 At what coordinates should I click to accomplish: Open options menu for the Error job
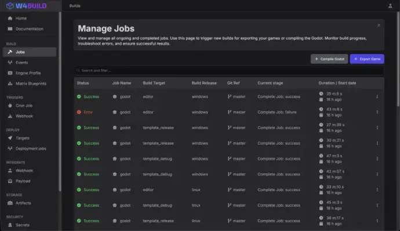click(x=377, y=112)
